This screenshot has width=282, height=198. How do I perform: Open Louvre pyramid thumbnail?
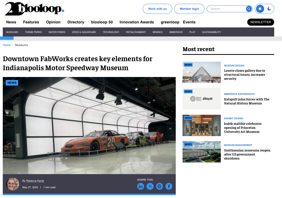(202, 72)
